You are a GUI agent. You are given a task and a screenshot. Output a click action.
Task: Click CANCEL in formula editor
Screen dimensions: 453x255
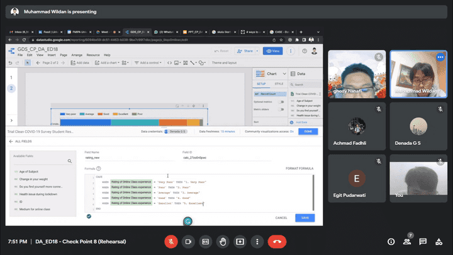pyautogui.click(x=281, y=218)
